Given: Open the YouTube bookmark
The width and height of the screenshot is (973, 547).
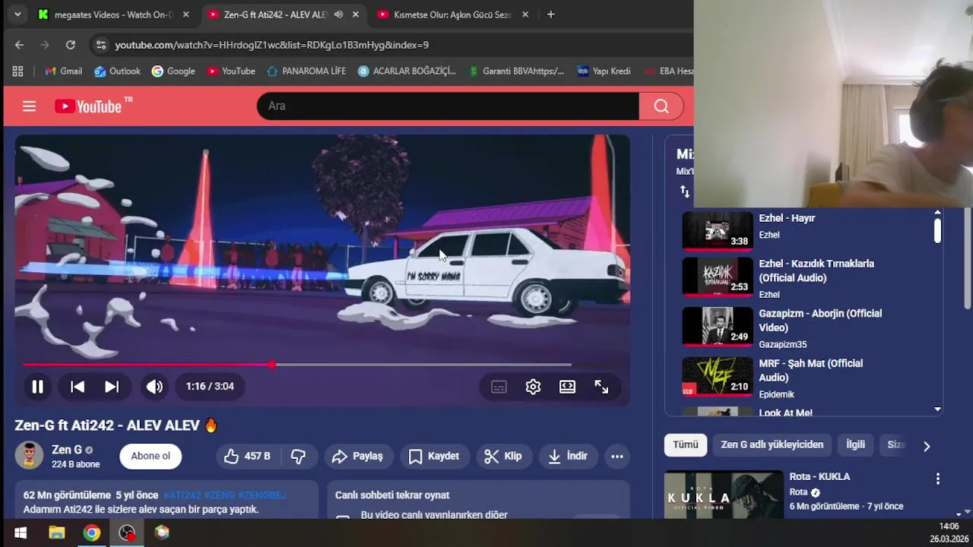Looking at the screenshot, I should click(x=231, y=71).
